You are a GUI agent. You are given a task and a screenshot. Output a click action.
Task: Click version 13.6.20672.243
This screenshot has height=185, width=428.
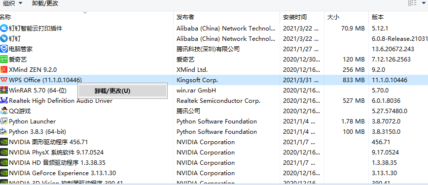pyautogui.click(x=393, y=49)
